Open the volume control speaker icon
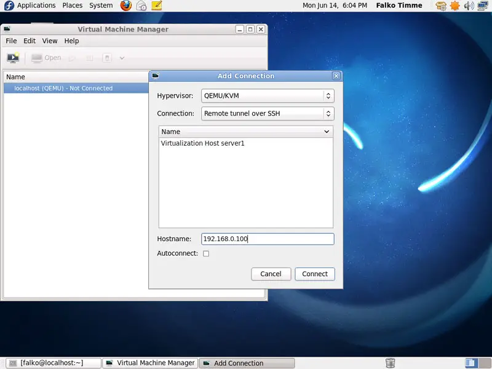This screenshot has height=369, width=492. (x=469, y=6)
